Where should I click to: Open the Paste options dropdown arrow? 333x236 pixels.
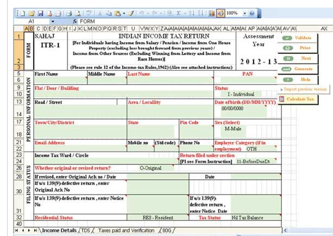click(x=124, y=14)
